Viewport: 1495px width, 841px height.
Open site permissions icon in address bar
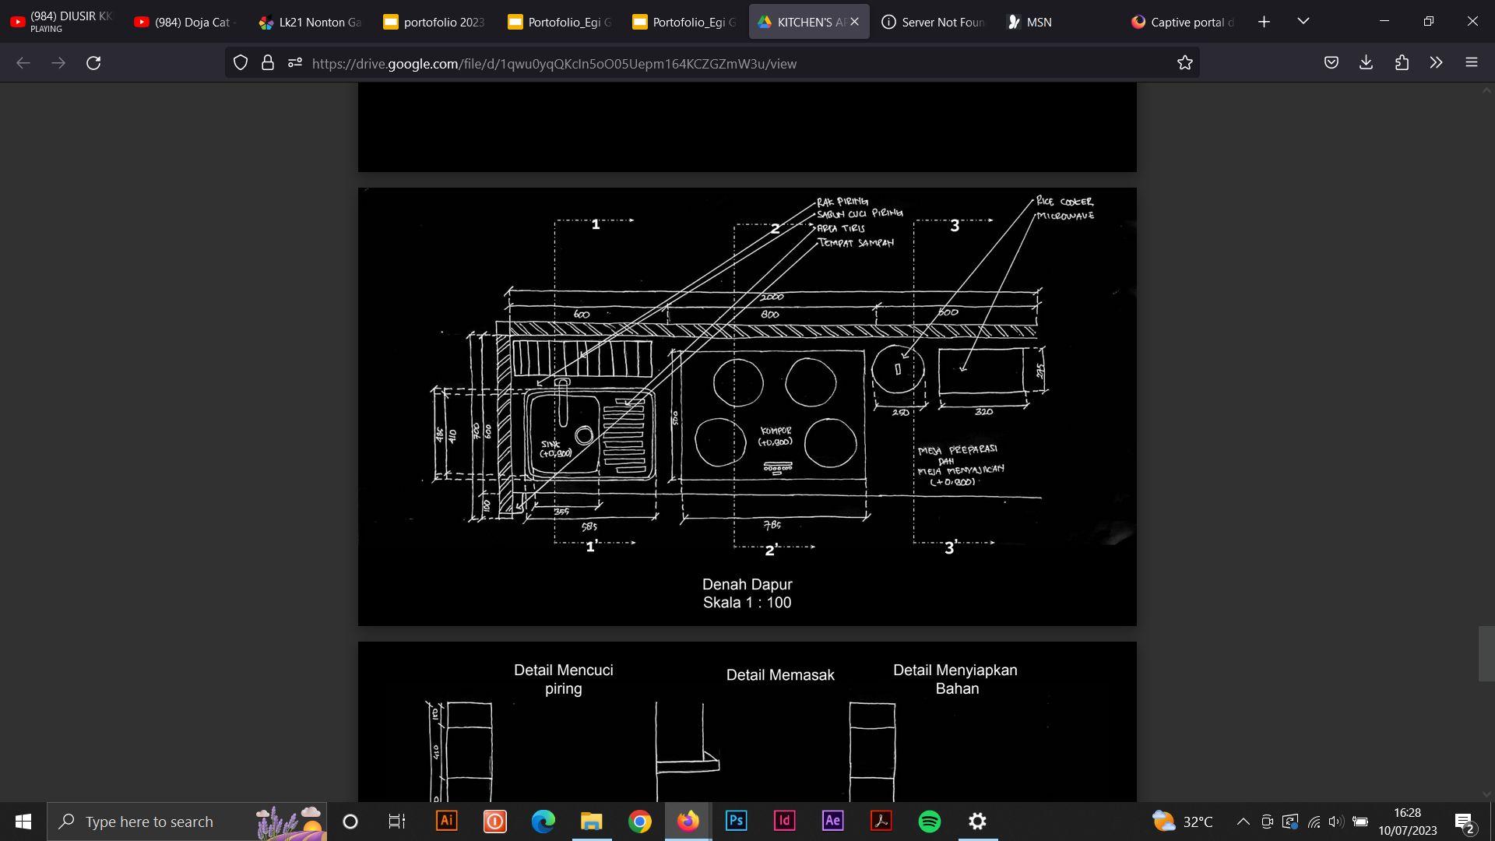(294, 63)
